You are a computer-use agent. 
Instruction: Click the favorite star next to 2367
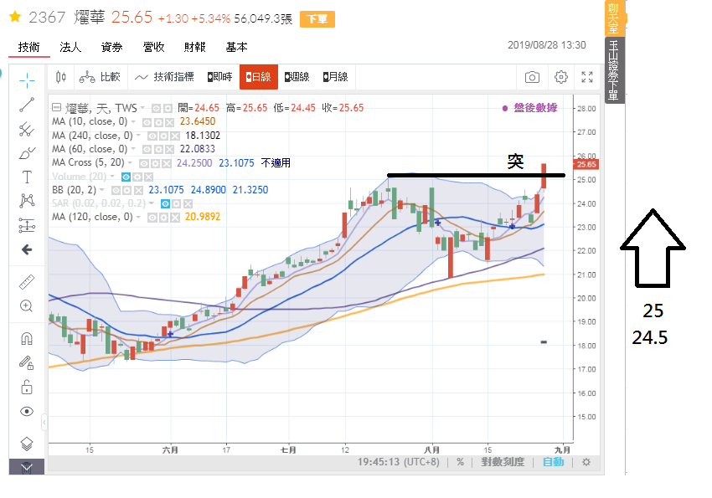[15, 17]
